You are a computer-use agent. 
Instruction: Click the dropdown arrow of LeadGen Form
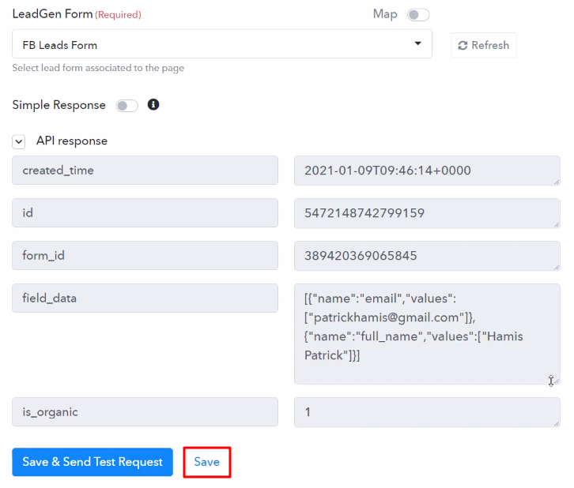click(x=417, y=44)
